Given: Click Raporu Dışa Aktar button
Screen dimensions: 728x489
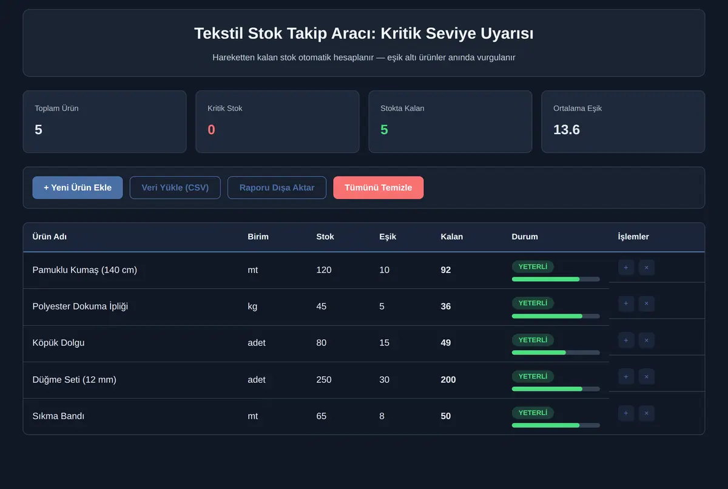Looking at the screenshot, I should (x=277, y=187).
